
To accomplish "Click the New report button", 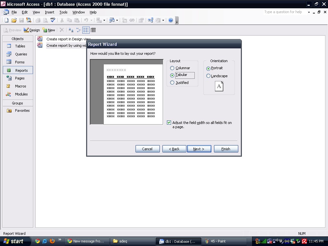I will 49,30.
